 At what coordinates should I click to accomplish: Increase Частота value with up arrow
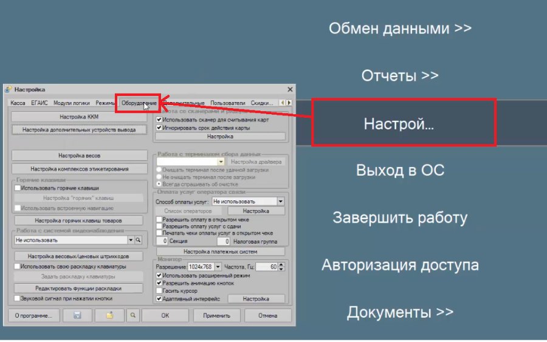click(x=281, y=265)
